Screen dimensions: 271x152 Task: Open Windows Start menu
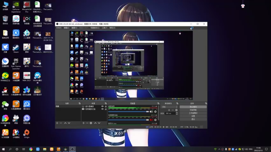pyautogui.click(x=3, y=149)
